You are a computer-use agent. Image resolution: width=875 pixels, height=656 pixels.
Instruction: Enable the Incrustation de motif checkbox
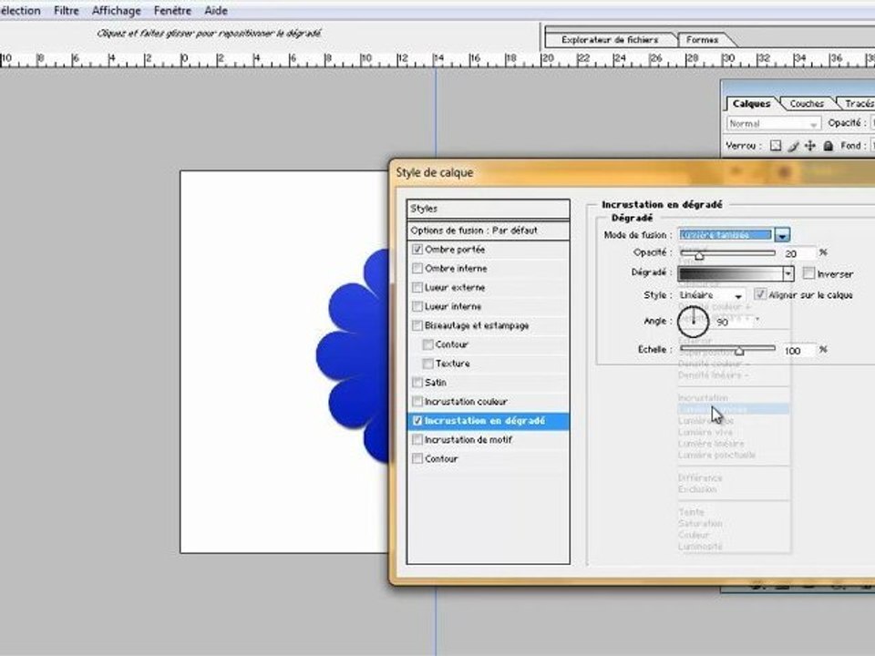417,439
